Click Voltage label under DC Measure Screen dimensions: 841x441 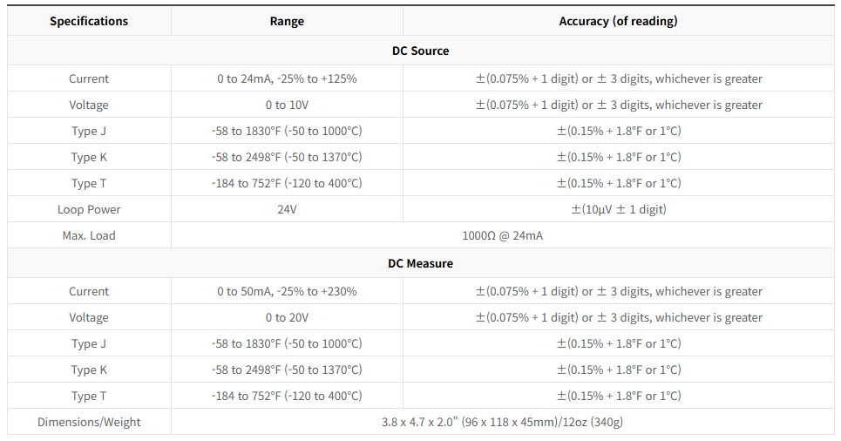(89, 317)
